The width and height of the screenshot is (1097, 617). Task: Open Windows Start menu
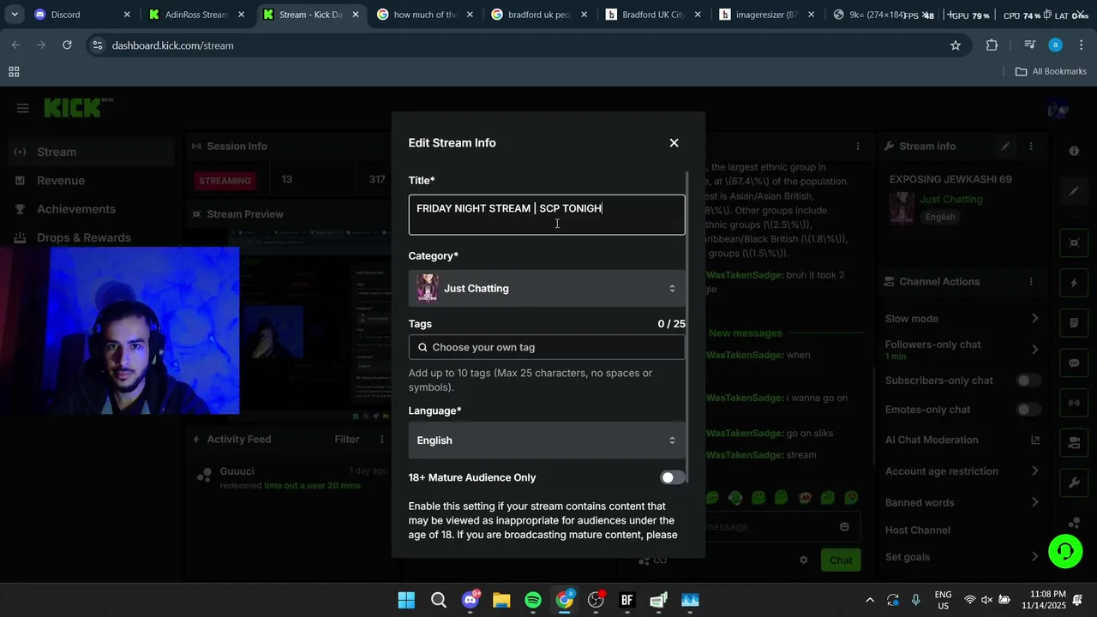[x=406, y=600]
